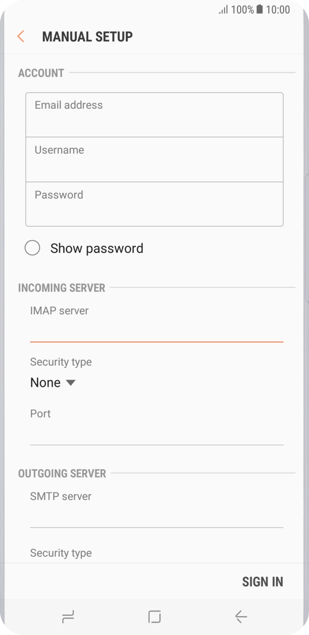309x635 pixels.
Task: Select the Username field
Action: (154, 159)
